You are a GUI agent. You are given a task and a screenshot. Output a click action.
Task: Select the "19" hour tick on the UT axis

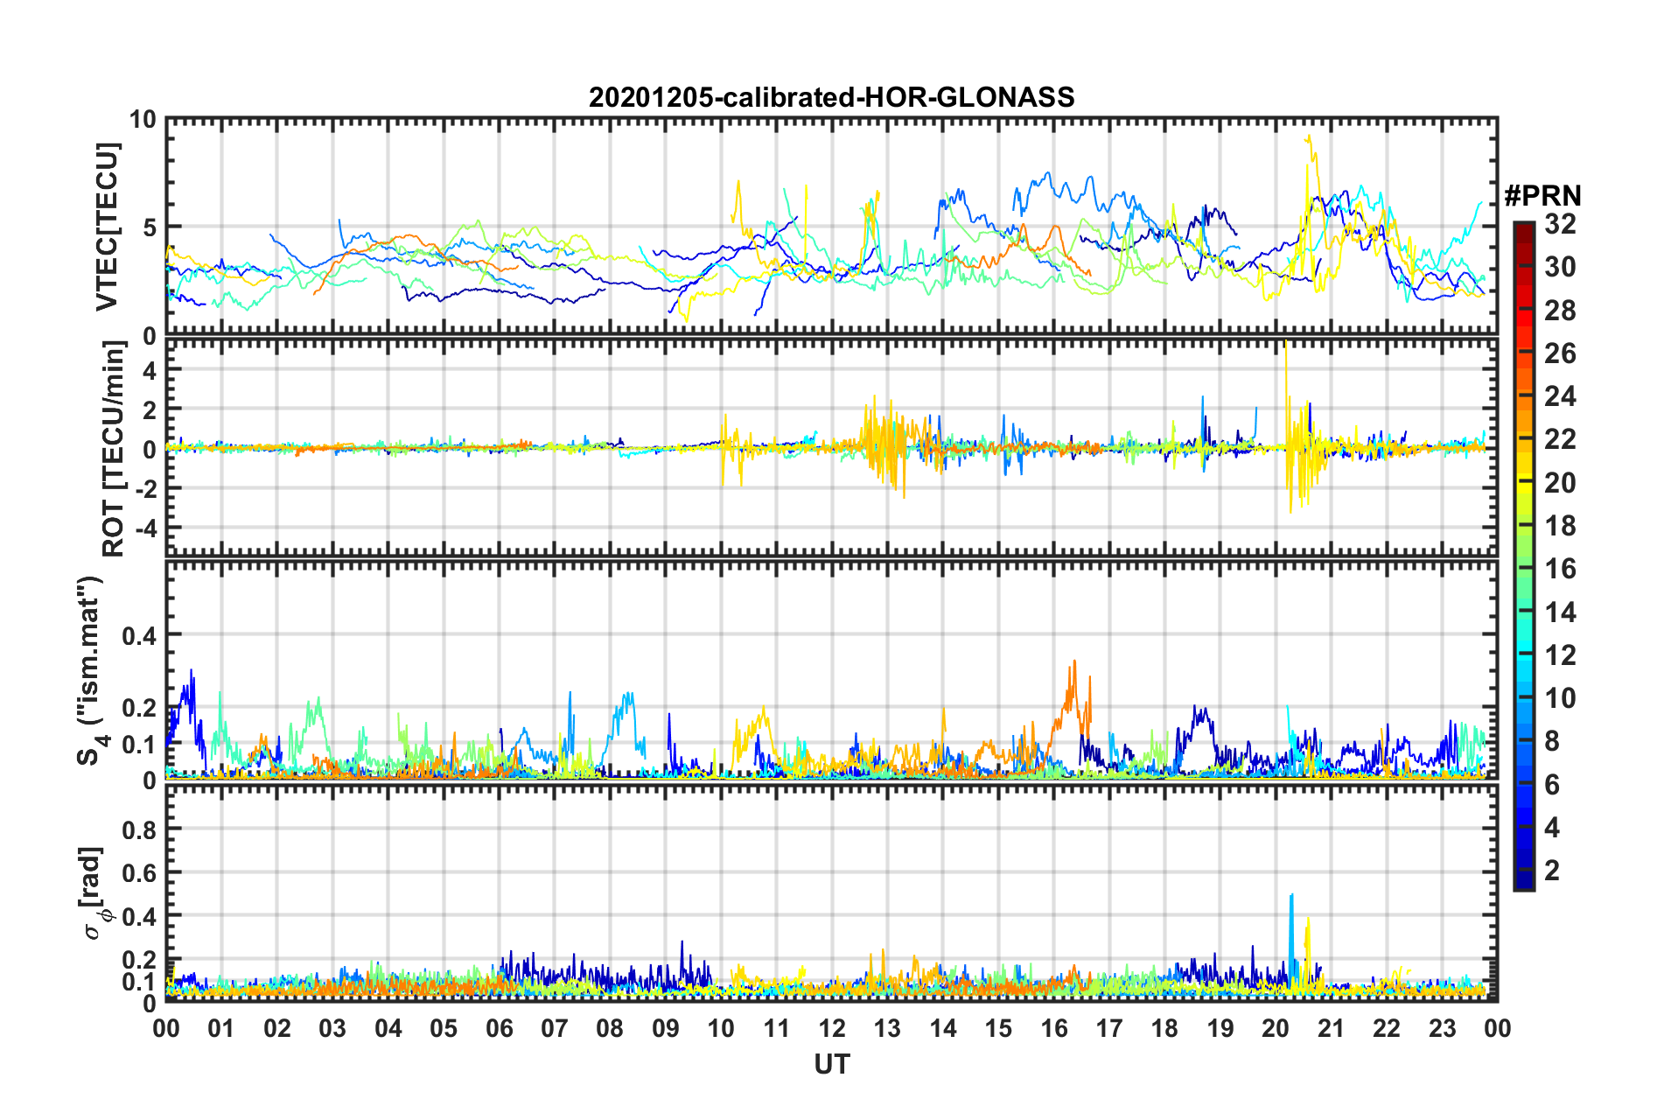pyautogui.click(x=1220, y=1028)
